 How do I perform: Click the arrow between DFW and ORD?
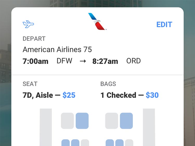(x=83, y=61)
